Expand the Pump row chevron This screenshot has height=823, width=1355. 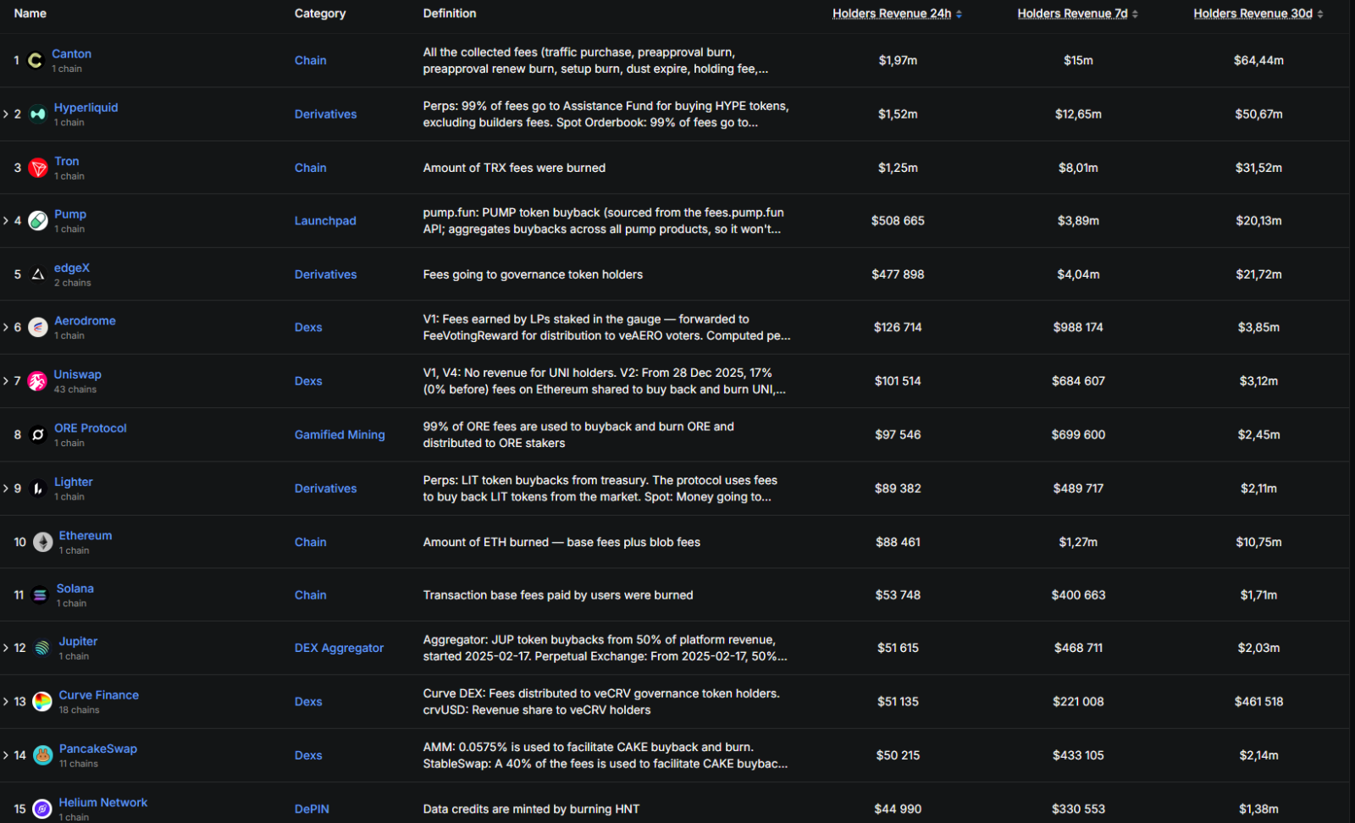pos(6,221)
